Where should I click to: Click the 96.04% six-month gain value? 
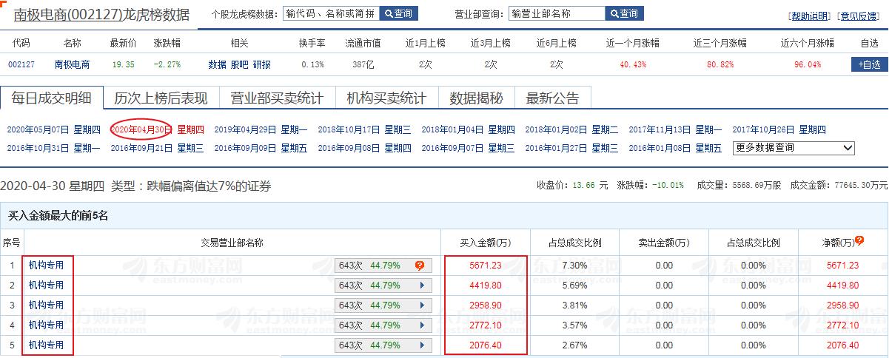coord(808,65)
